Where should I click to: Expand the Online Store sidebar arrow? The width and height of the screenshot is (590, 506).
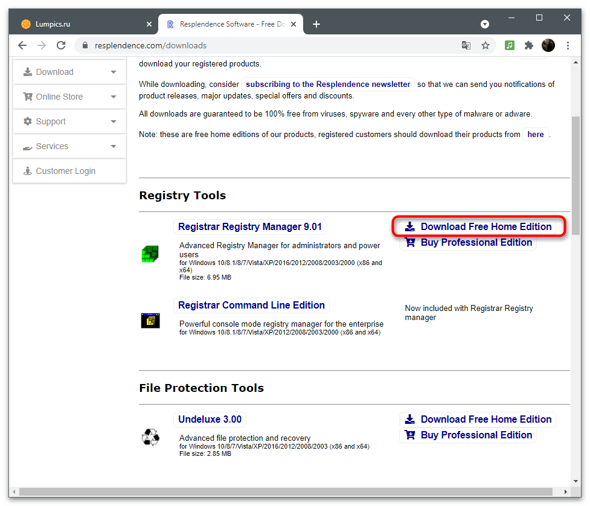coord(114,97)
